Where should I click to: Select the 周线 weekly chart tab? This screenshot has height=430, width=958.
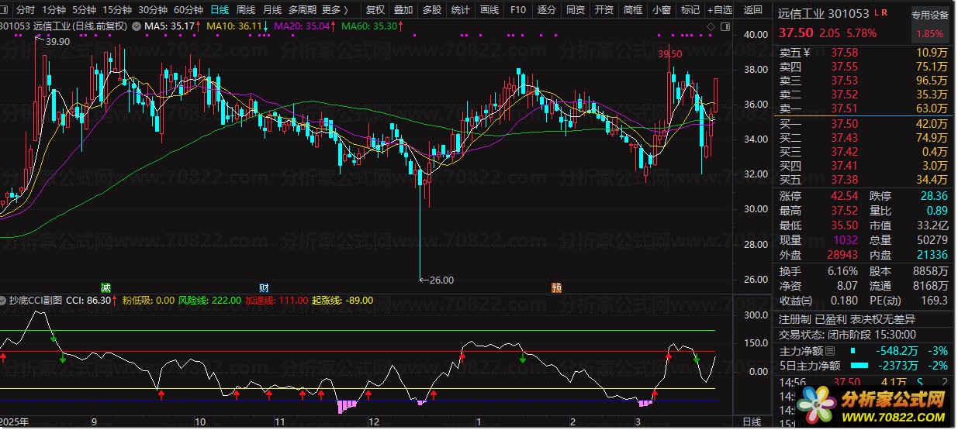[x=246, y=10]
